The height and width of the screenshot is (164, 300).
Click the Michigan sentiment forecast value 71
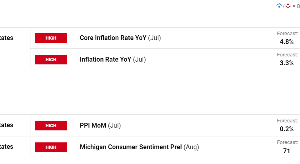287,151
